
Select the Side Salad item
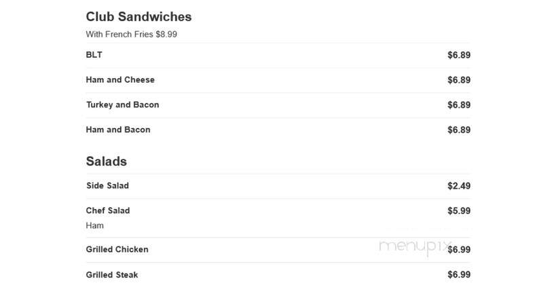pyautogui.click(x=107, y=185)
